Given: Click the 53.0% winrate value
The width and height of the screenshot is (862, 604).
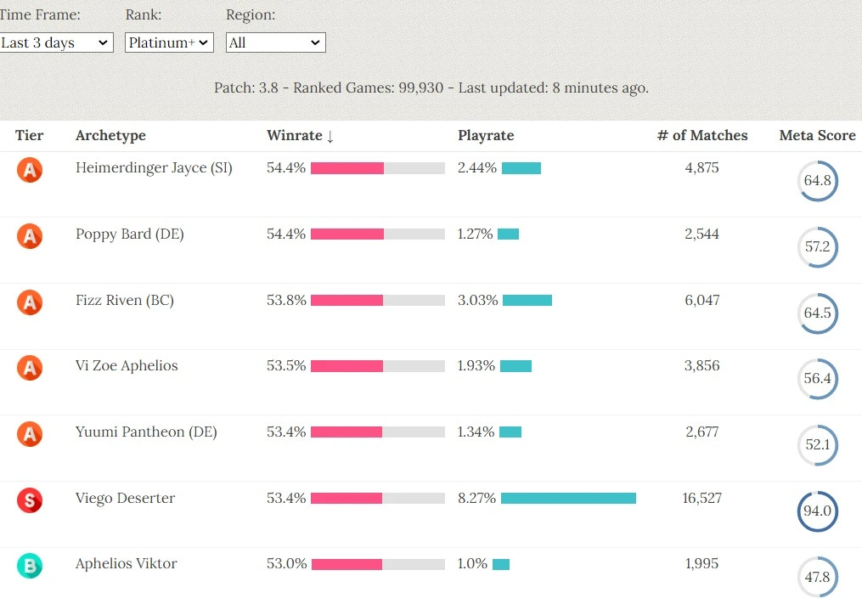Looking at the screenshot, I should [x=286, y=564].
